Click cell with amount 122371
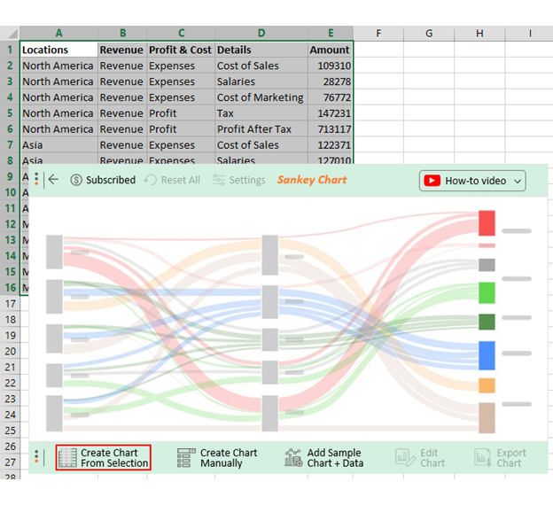Screen dimensions: 553x505 point(331,145)
